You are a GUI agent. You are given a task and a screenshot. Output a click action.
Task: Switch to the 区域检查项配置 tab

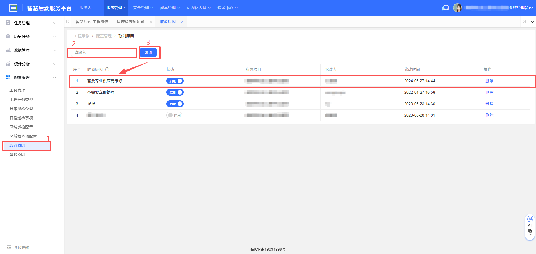coord(131,21)
